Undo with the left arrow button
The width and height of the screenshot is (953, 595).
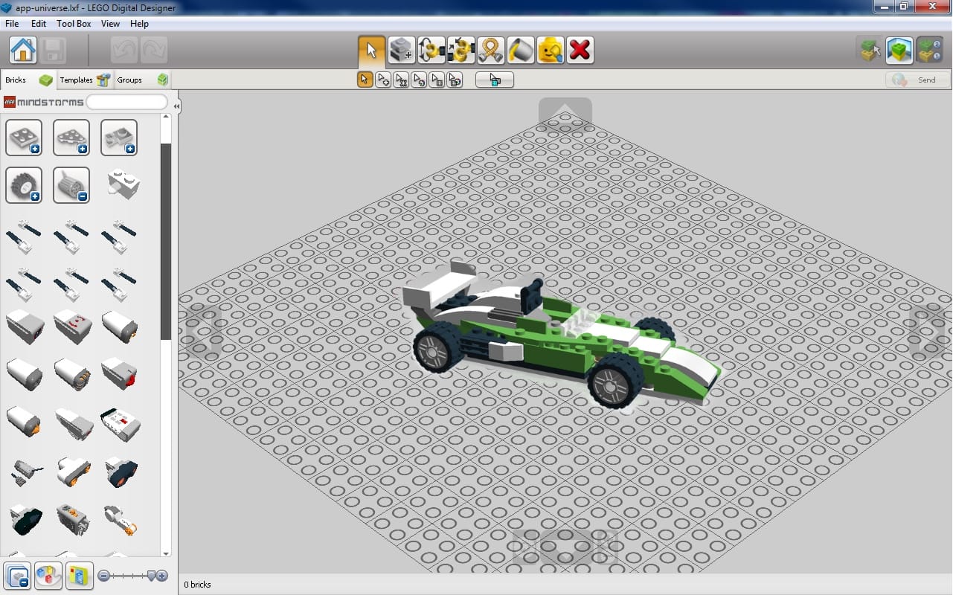pos(124,51)
